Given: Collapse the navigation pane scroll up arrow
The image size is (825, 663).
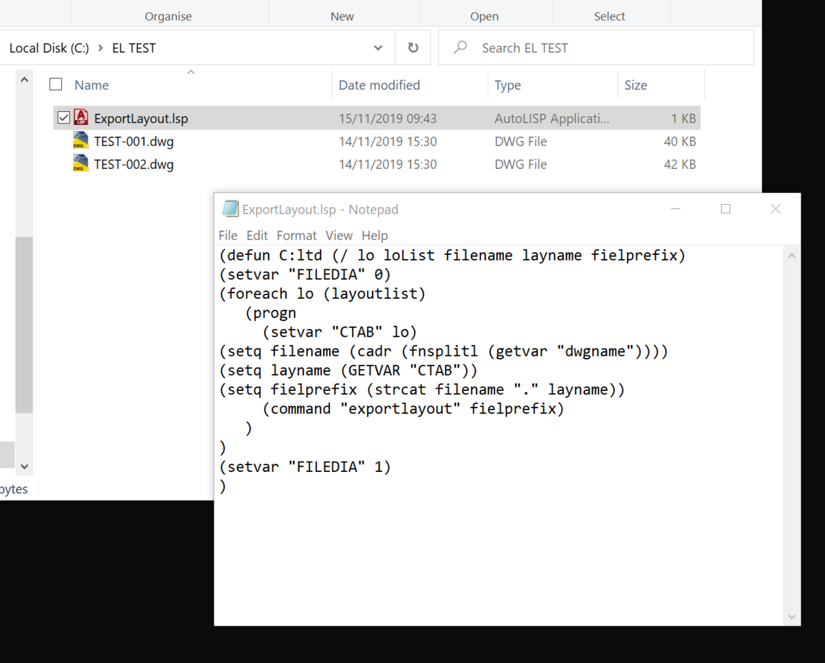Looking at the screenshot, I should click(24, 80).
